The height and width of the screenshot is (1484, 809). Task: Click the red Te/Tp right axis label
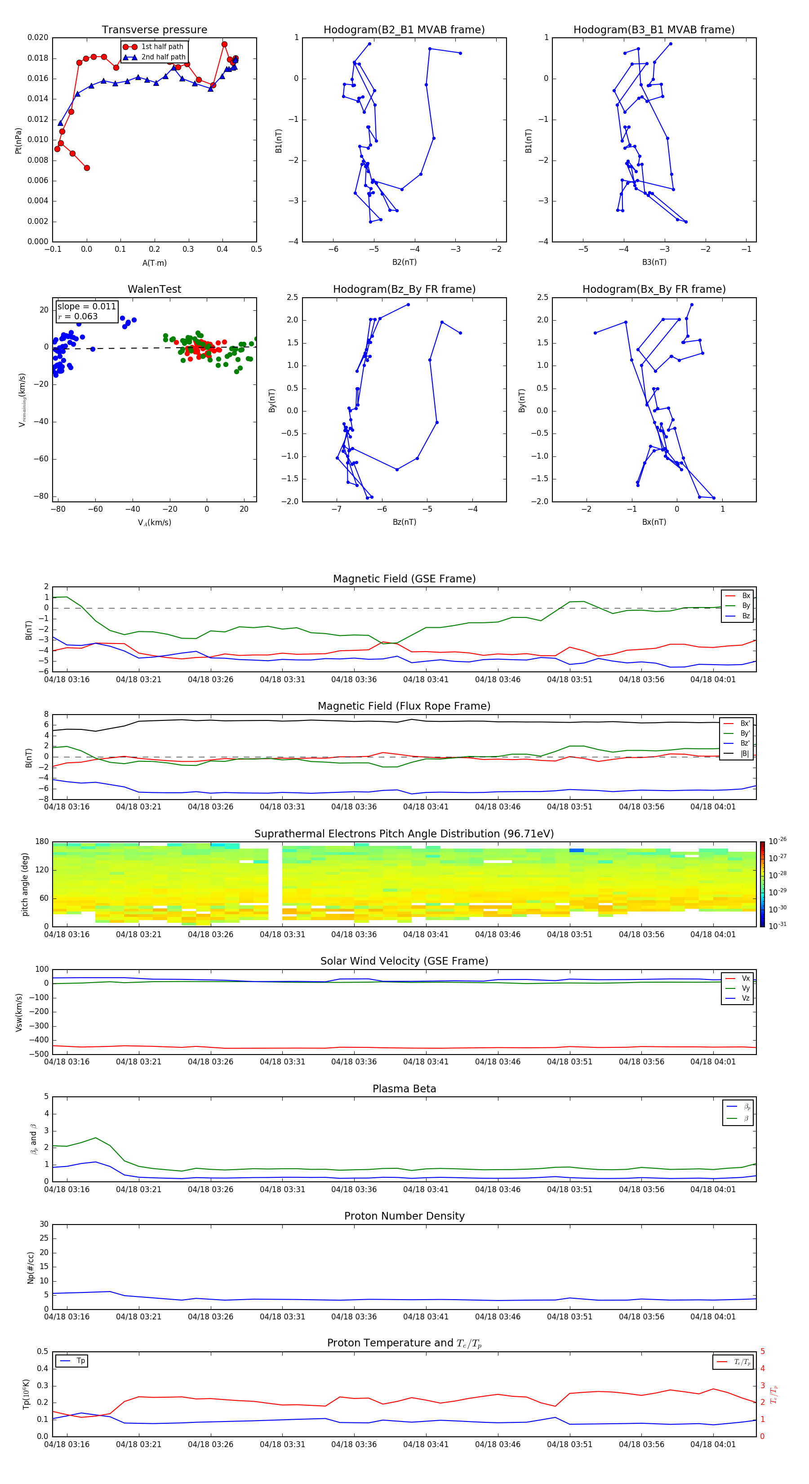[774, 1394]
